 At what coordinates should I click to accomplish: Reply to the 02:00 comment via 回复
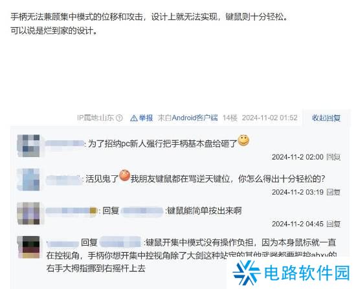click(x=333, y=157)
